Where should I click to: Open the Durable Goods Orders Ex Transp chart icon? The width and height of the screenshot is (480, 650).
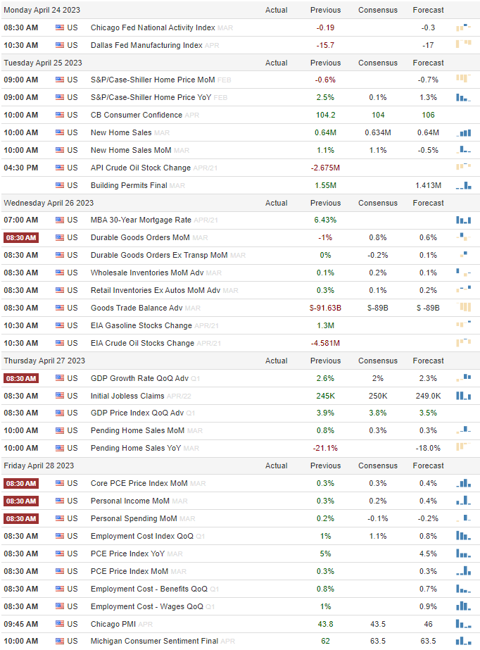(x=463, y=254)
